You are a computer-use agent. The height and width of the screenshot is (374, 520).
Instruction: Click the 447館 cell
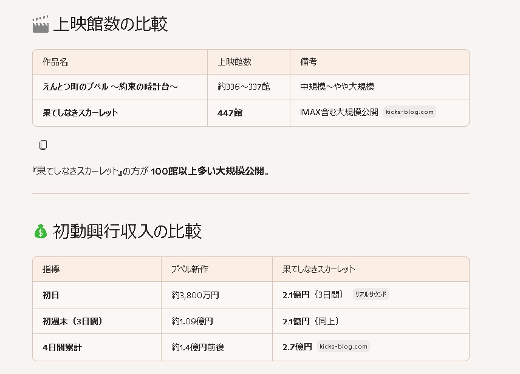click(x=230, y=112)
